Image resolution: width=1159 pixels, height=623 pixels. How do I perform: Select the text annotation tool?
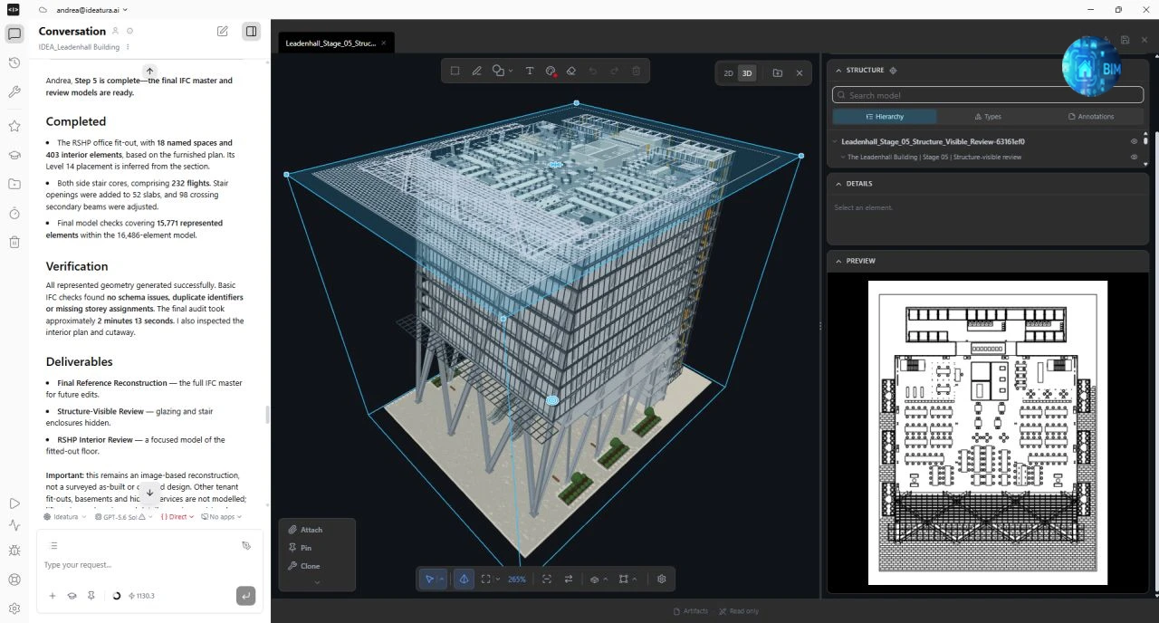(x=530, y=71)
